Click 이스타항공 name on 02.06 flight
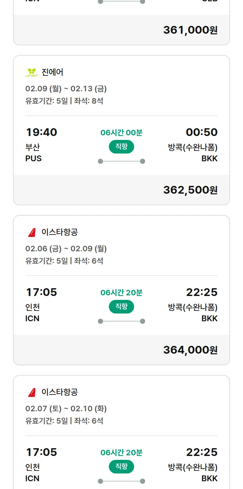This screenshot has width=243, height=489. [x=60, y=232]
